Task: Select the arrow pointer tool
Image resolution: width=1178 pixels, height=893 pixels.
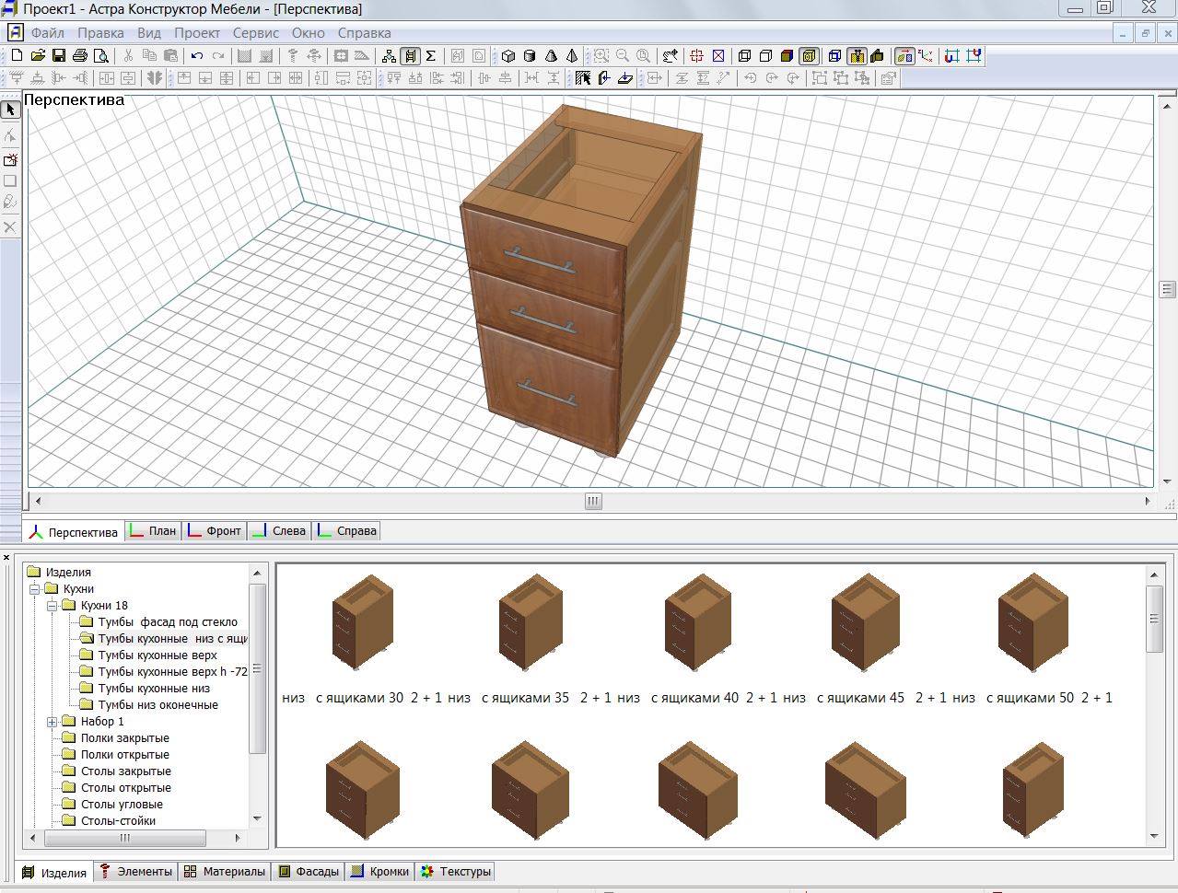Action: (x=10, y=110)
